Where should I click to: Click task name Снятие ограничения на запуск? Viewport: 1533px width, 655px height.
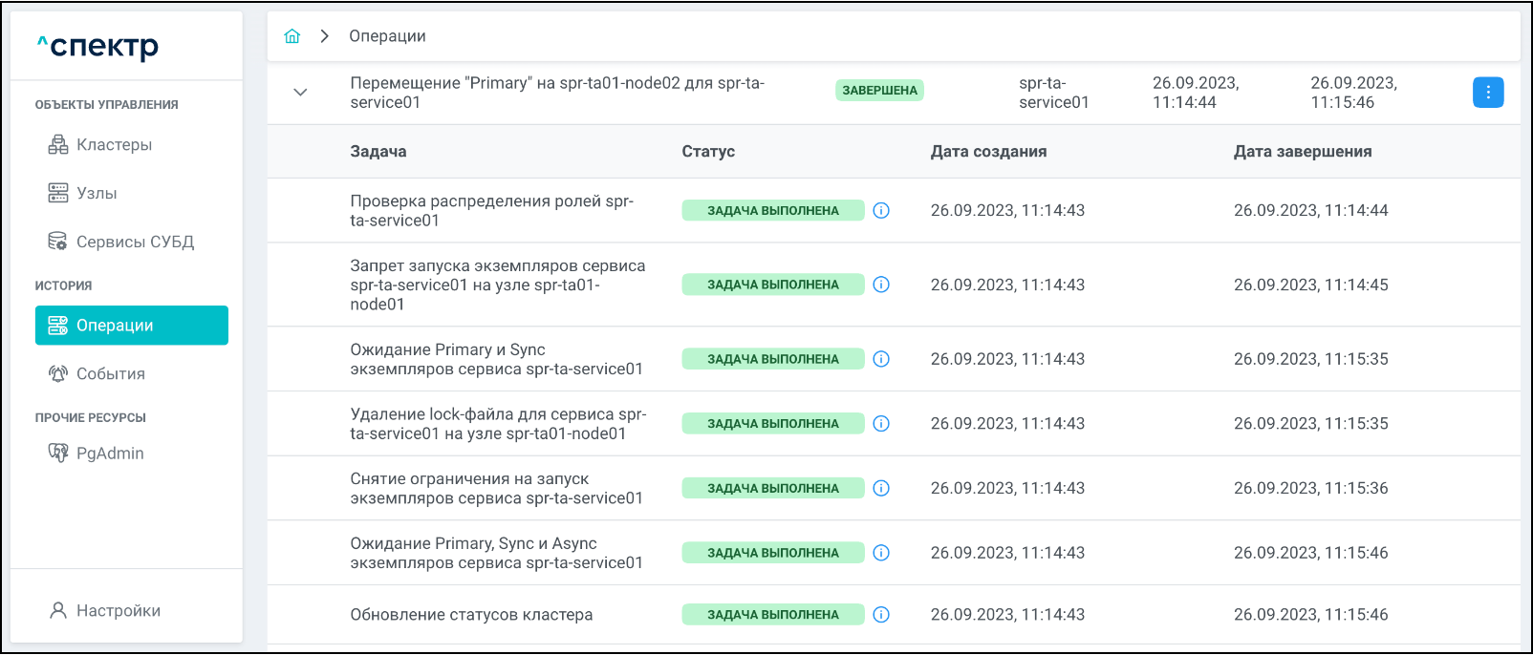tap(497, 488)
